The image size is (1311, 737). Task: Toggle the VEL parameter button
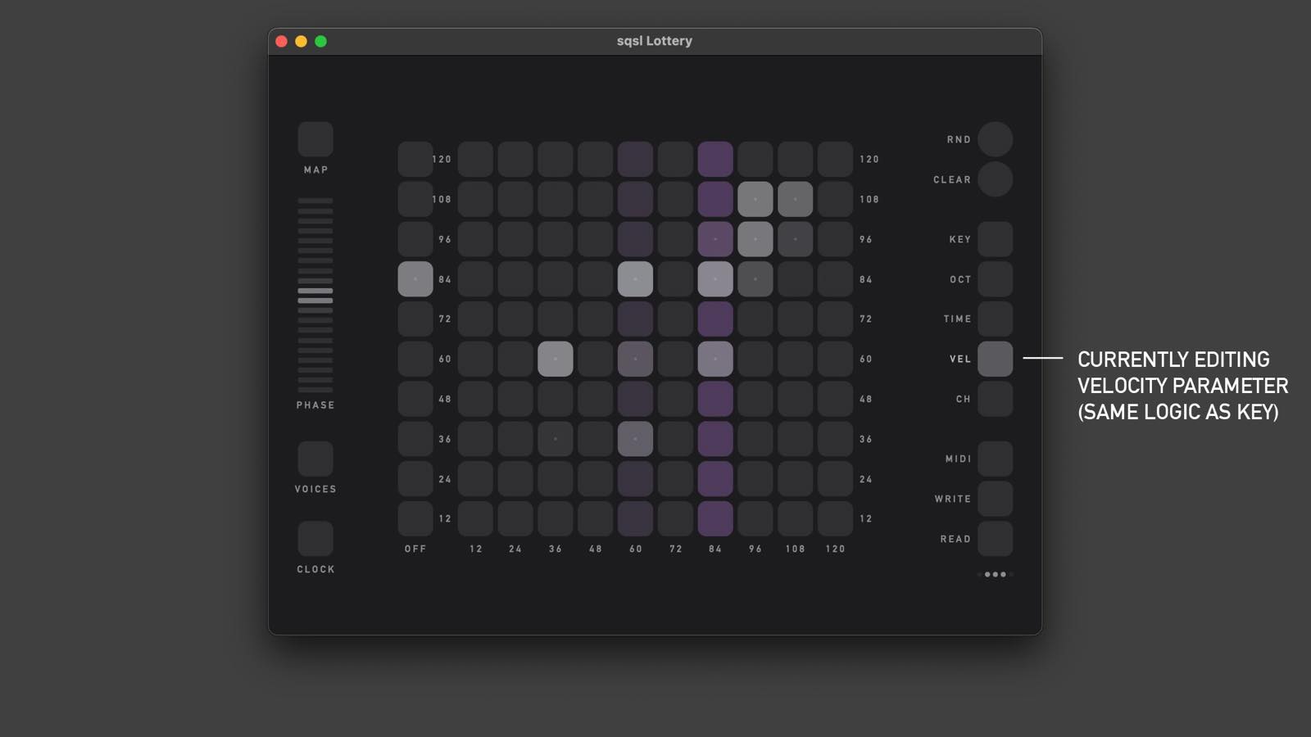[x=995, y=359]
